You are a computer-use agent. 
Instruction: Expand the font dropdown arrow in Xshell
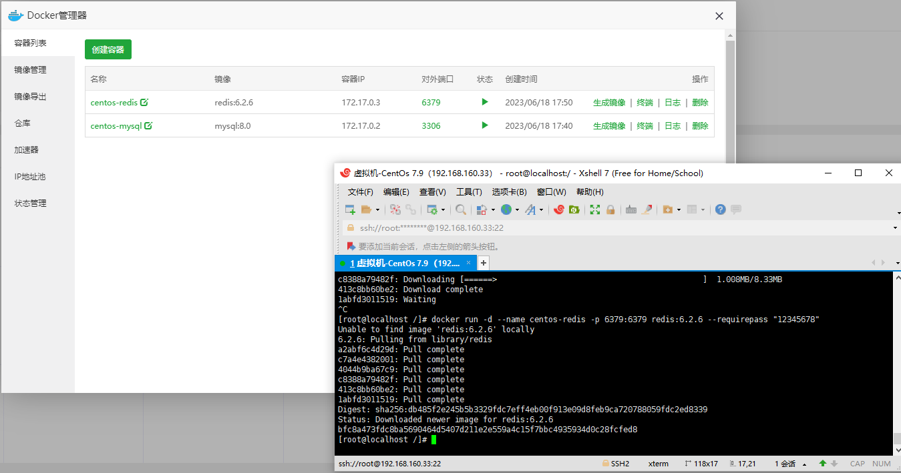(x=542, y=210)
